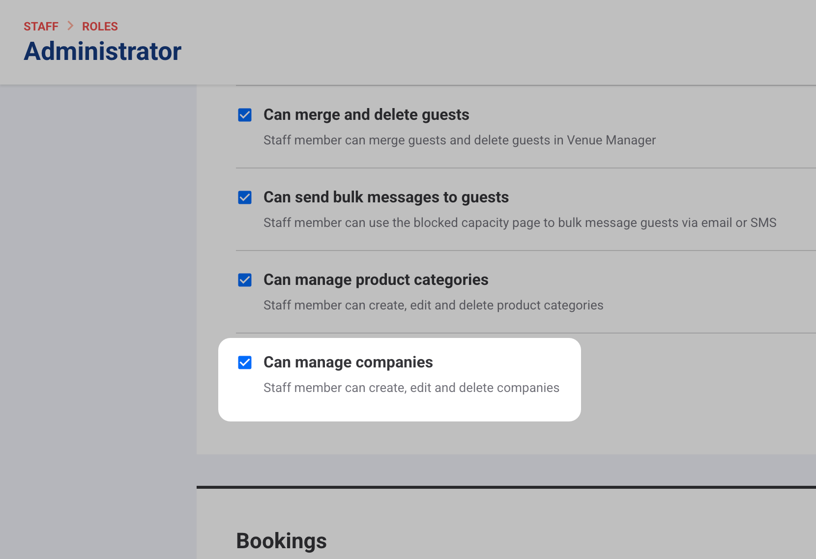Click the blocked capacity page description text
The height and width of the screenshot is (559, 816).
520,223
